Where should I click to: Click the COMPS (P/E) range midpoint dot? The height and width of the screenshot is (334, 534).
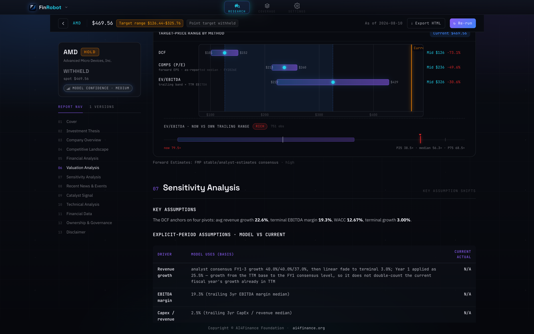[284, 67]
